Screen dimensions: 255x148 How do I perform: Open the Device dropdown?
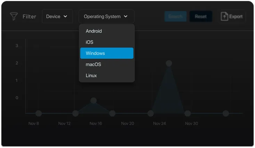pyautogui.click(x=57, y=16)
